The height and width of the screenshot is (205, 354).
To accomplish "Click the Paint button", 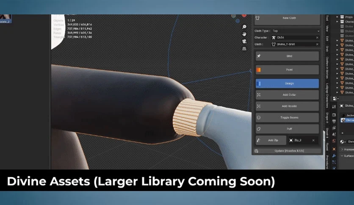I will [x=288, y=70].
